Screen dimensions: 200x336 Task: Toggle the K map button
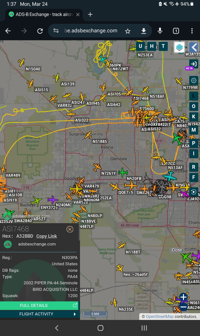[193, 117]
